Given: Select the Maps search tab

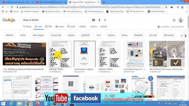Looking at the screenshot, I should pos(71,26).
